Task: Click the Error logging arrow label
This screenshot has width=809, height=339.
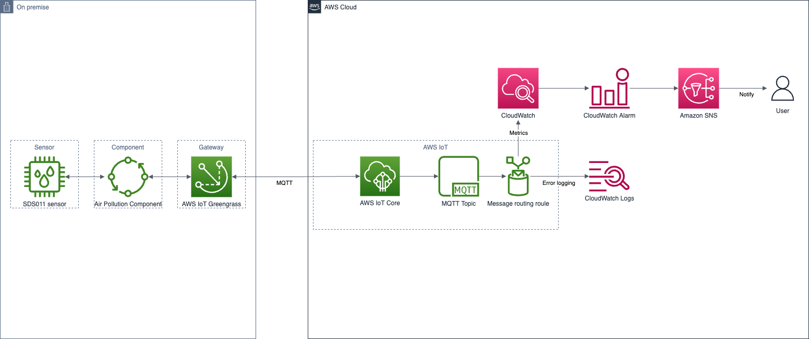Action: 559,183
